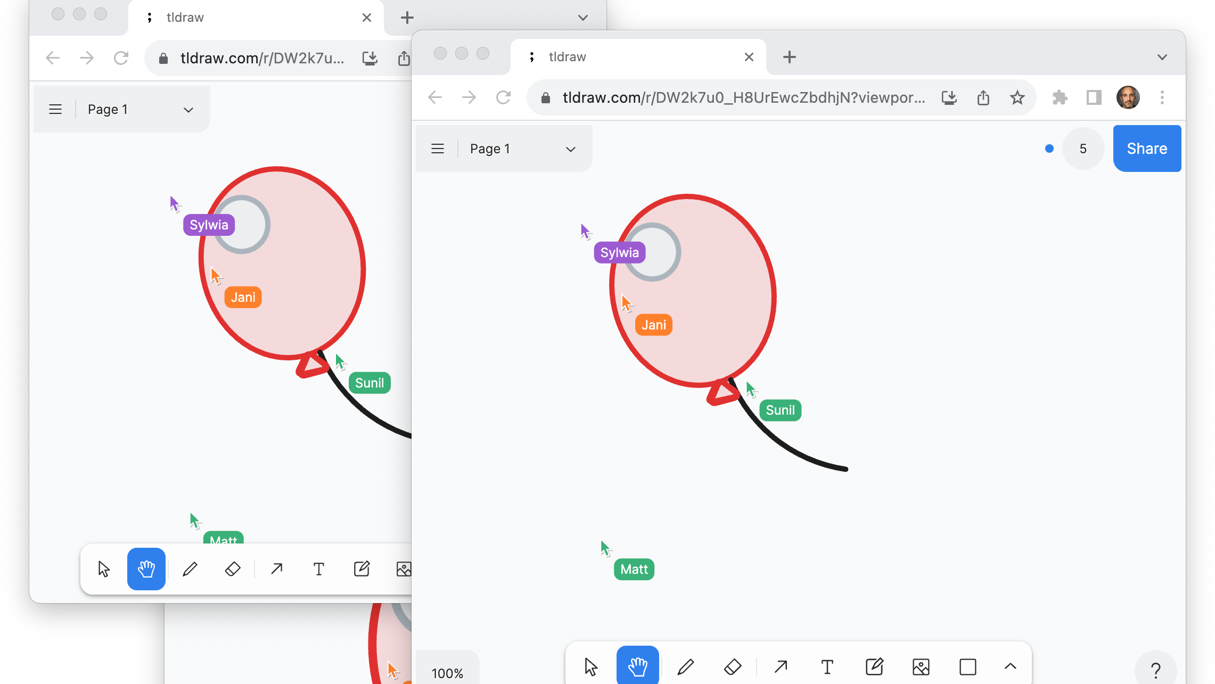1215x684 pixels.
Task: Click install app icon in back address bar
Action: [x=370, y=58]
